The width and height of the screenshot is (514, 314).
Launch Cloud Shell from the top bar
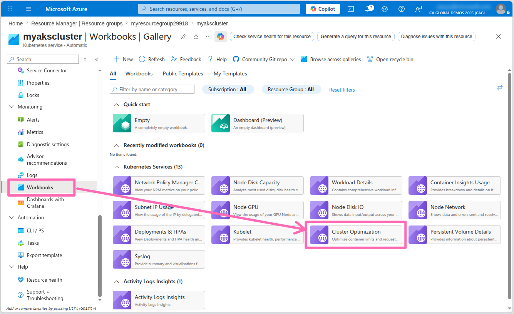[351, 9]
